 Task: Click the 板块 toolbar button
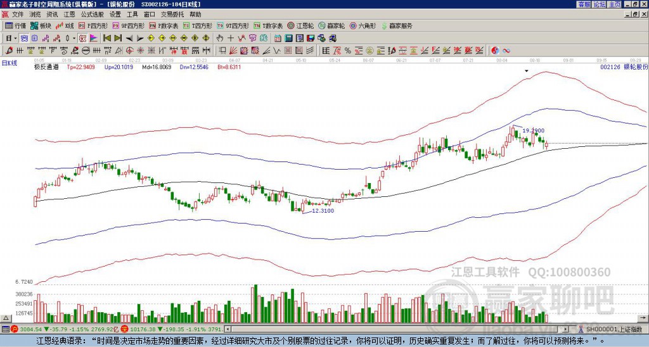41,25
